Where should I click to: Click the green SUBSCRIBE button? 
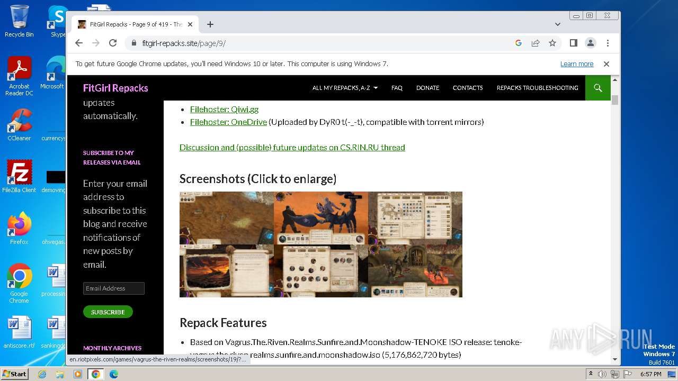tap(108, 312)
